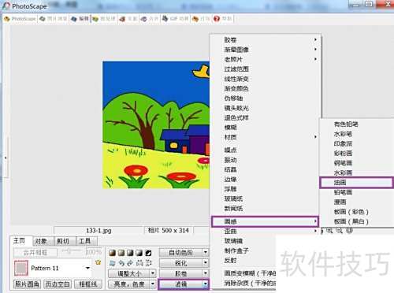This screenshot has height=293, width=394.
Task: Open the 调整大小 dropdown arrow
Action: tap(153, 273)
